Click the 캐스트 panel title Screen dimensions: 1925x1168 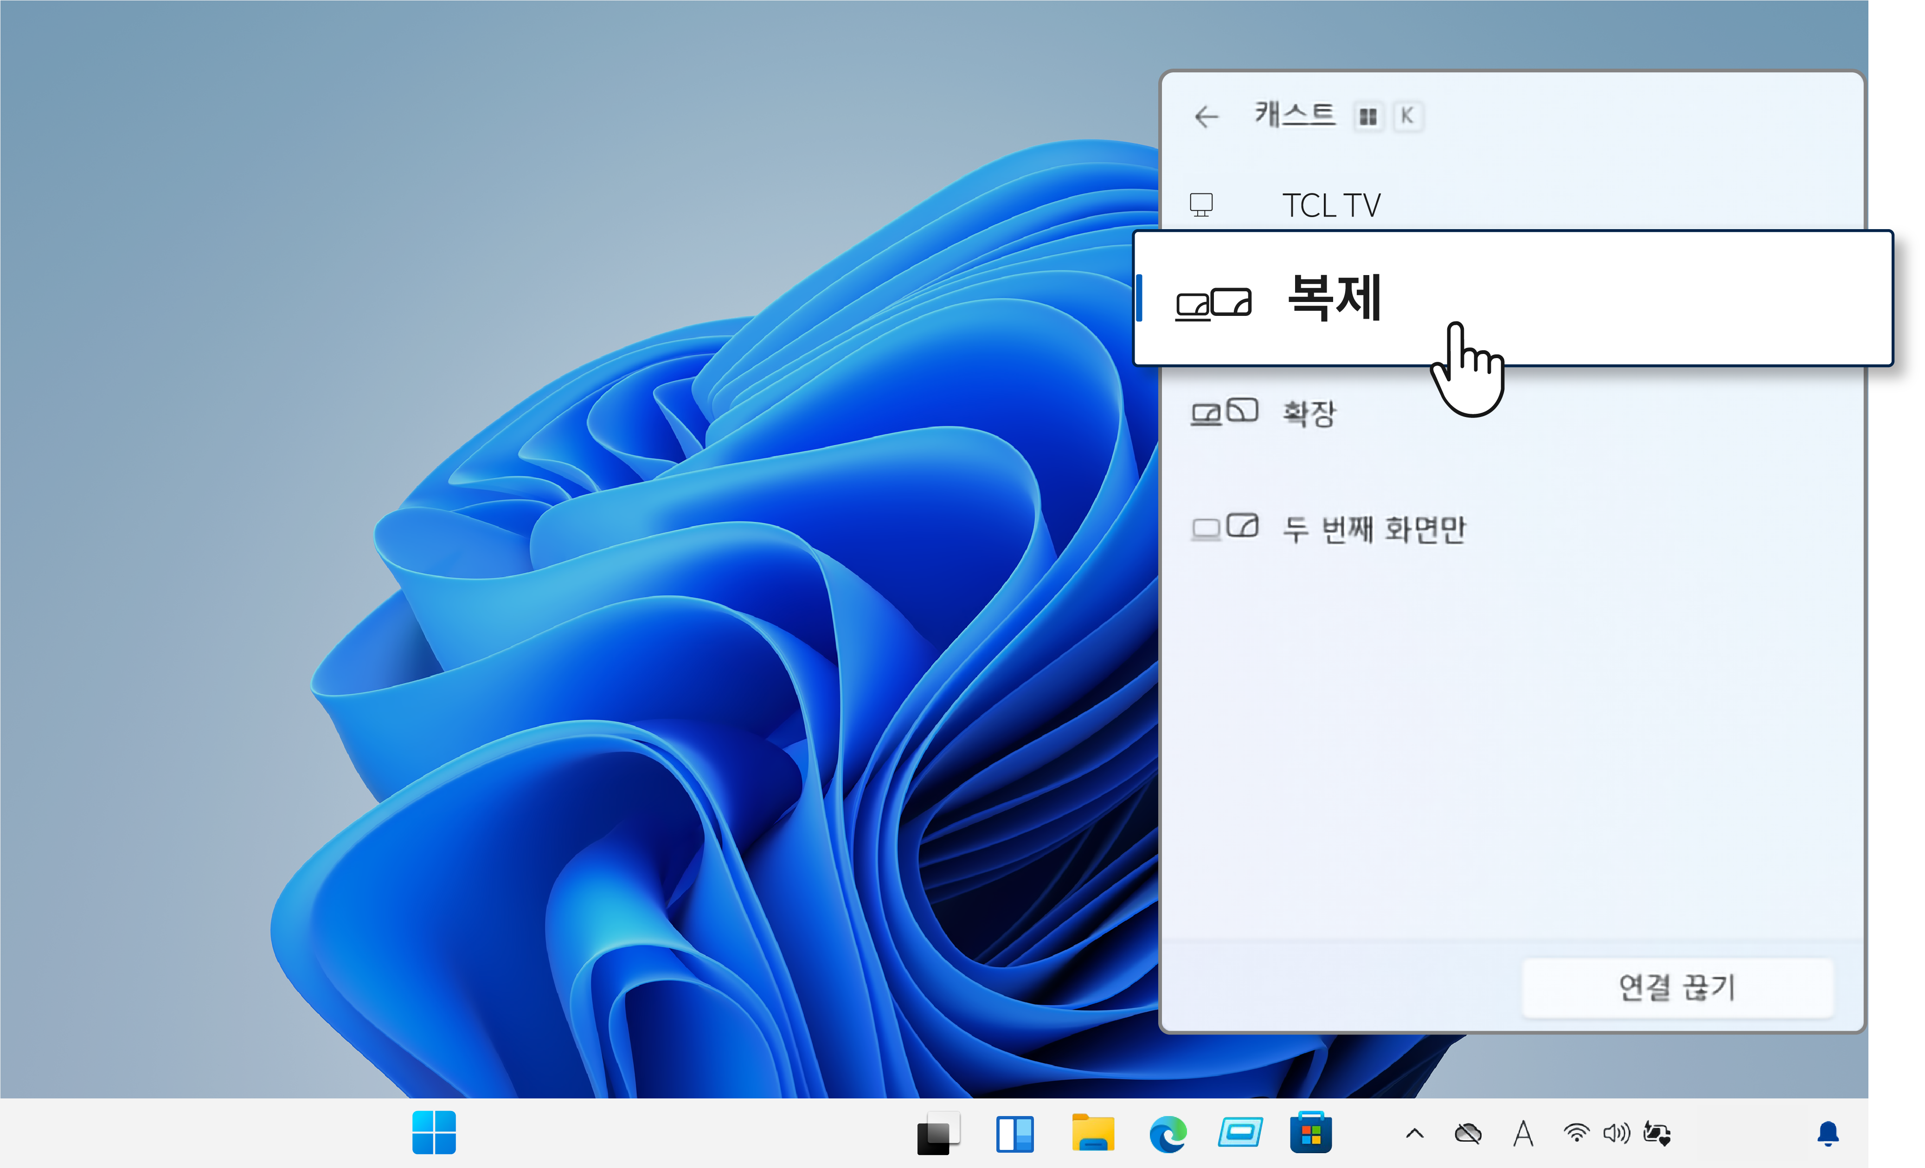pyautogui.click(x=1295, y=115)
